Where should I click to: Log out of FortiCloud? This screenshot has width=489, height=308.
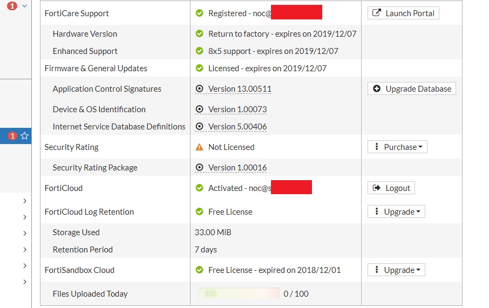point(391,188)
